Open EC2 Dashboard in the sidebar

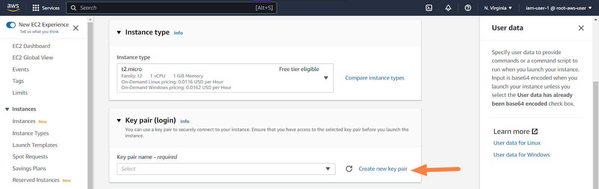tap(31, 46)
